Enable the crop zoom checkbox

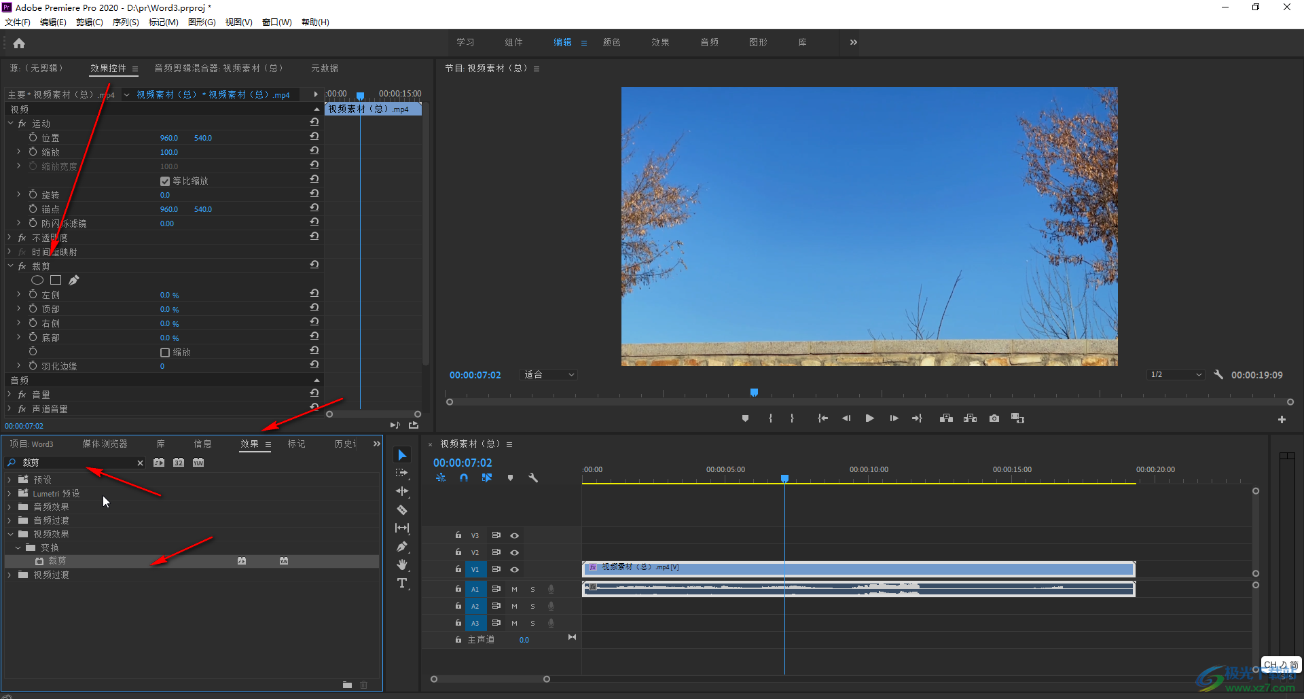pos(165,353)
